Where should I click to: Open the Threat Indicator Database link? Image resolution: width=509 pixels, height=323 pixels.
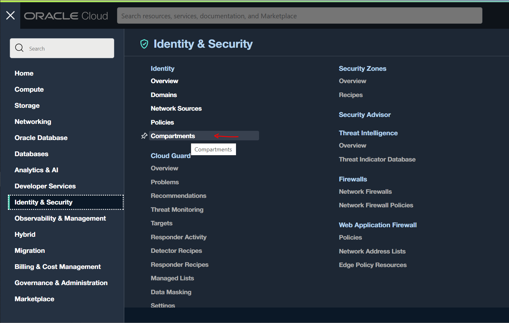point(377,159)
